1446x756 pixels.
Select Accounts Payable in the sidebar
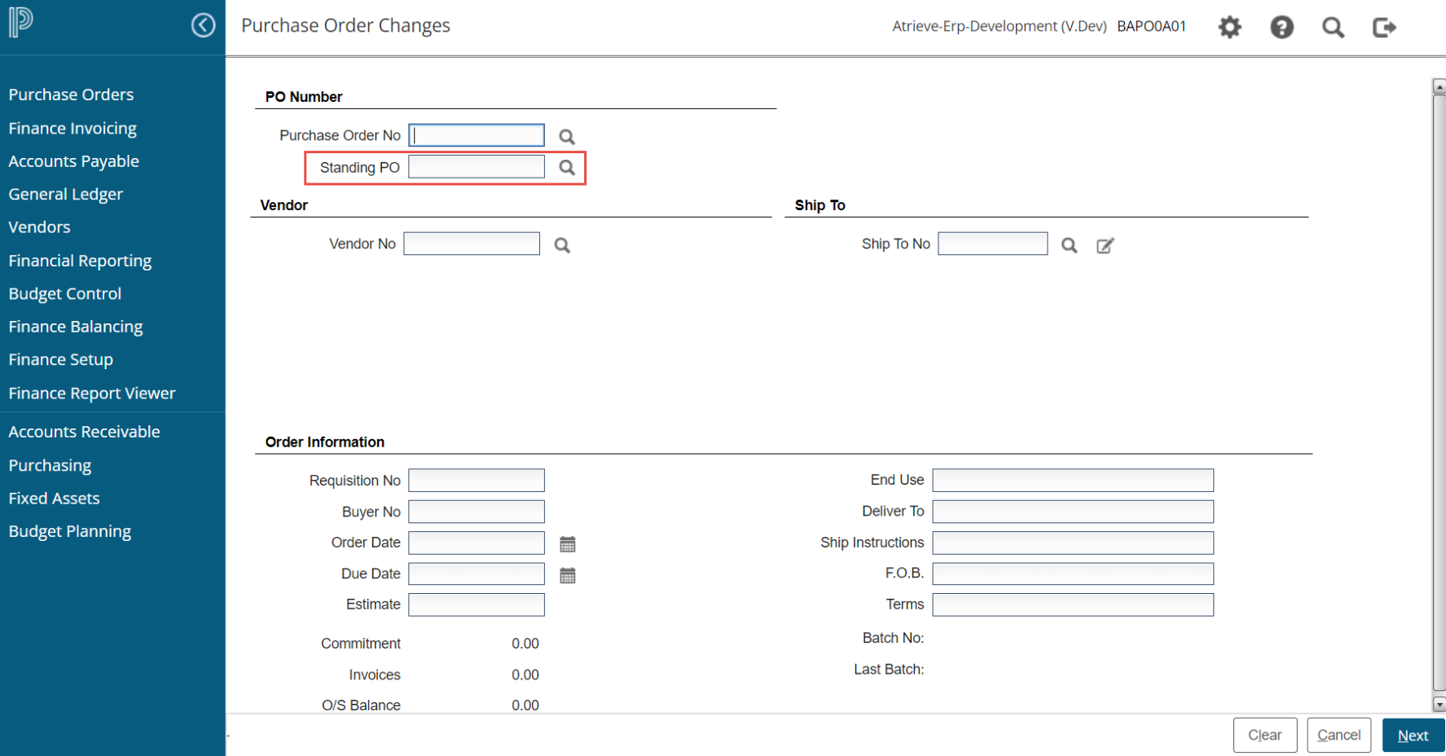[73, 161]
